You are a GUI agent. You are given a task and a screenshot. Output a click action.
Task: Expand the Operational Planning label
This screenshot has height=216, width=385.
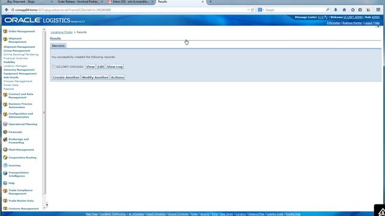(x=23, y=124)
